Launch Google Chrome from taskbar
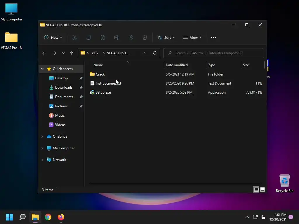The height and width of the screenshot is (224, 299). click(48, 217)
